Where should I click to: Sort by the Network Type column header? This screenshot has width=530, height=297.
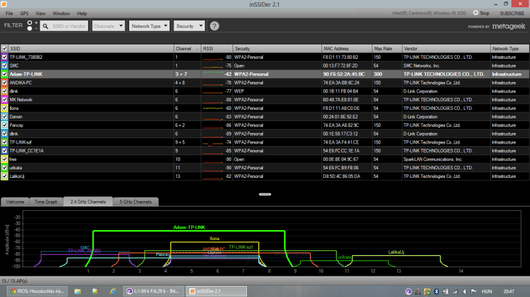tap(509, 48)
